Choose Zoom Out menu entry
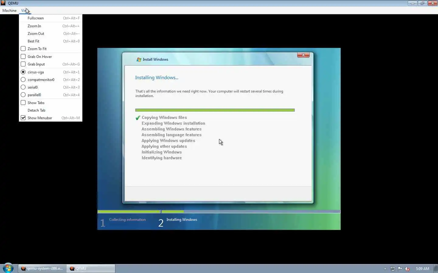Viewport: 438px width, 273px height. pyautogui.click(x=50, y=34)
